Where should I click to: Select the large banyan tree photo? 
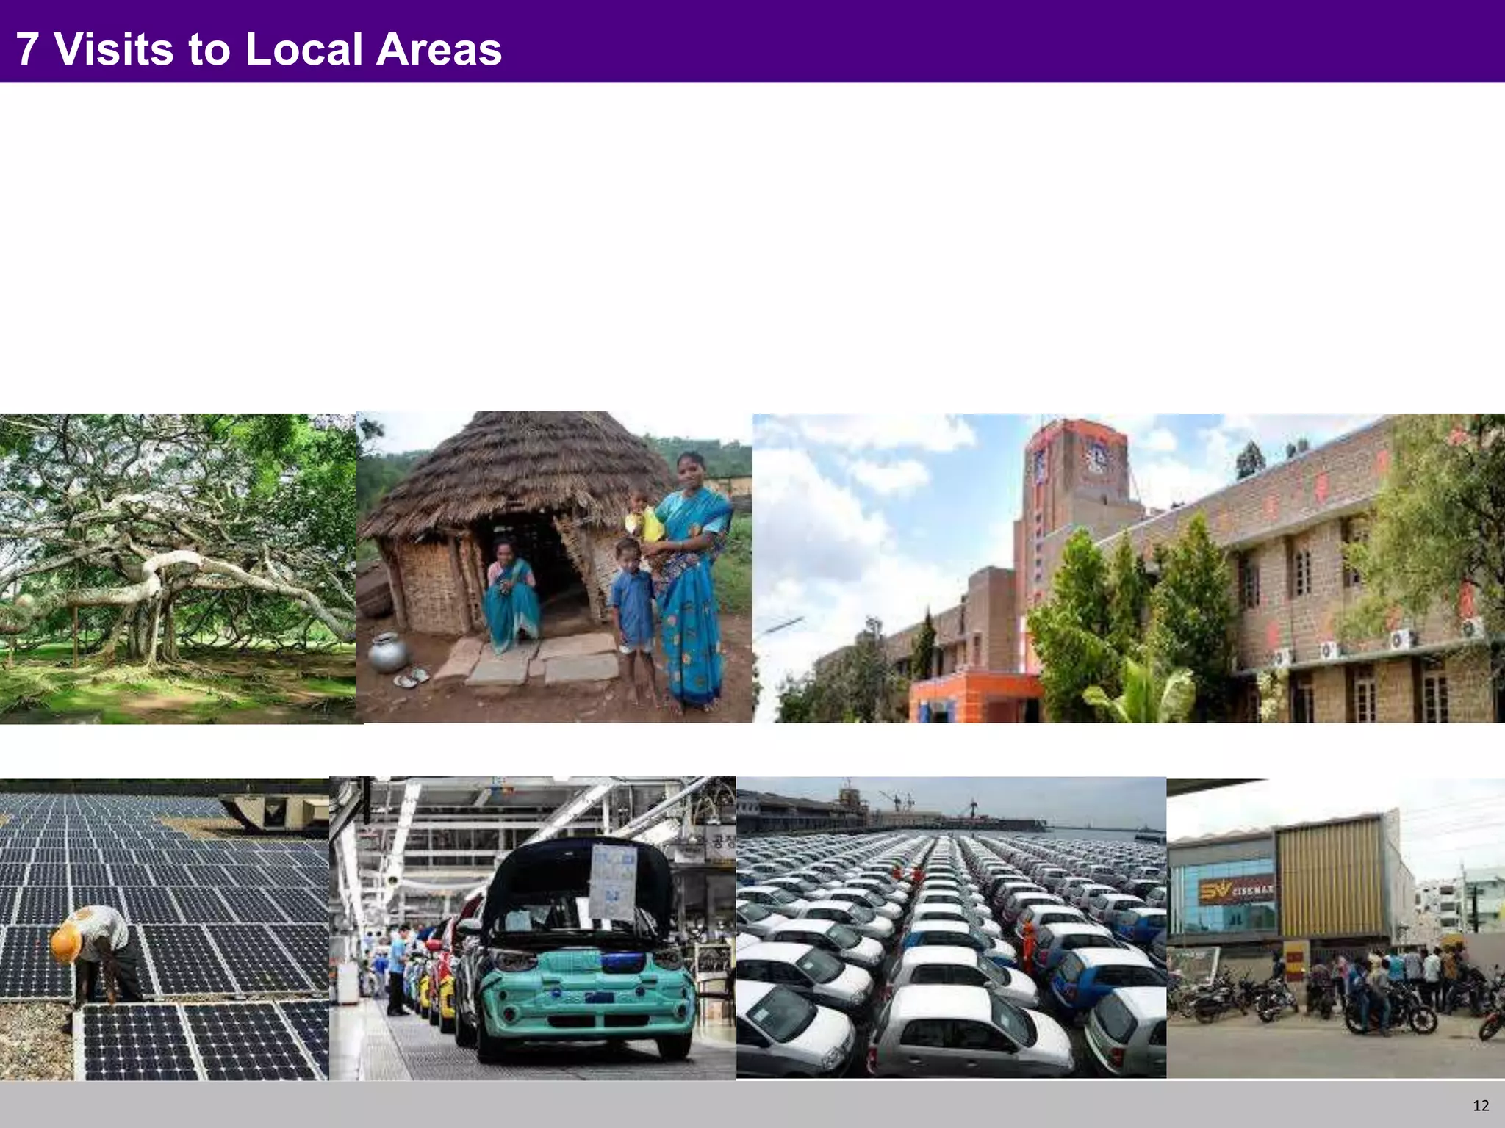coord(178,569)
